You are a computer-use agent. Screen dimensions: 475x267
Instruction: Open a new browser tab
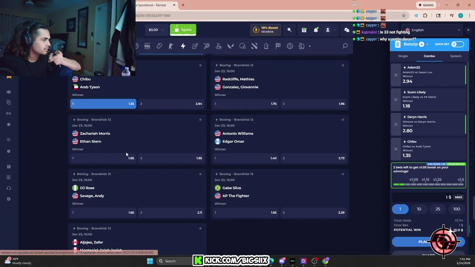click(x=183, y=5)
